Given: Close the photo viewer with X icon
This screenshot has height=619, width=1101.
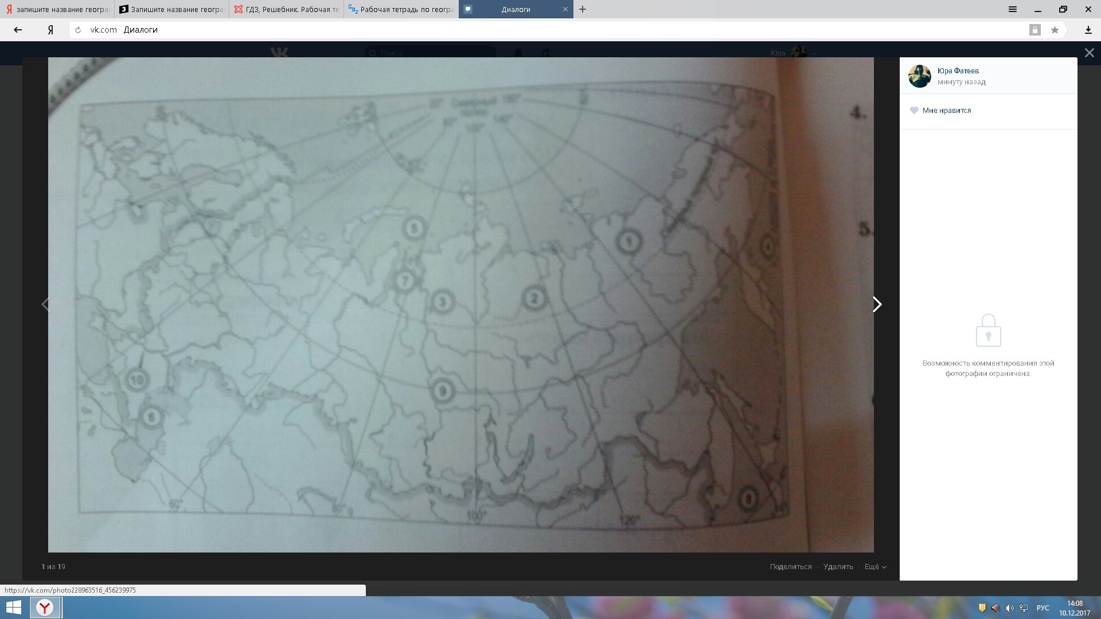Looking at the screenshot, I should pyautogui.click(x=1089, y=53).
